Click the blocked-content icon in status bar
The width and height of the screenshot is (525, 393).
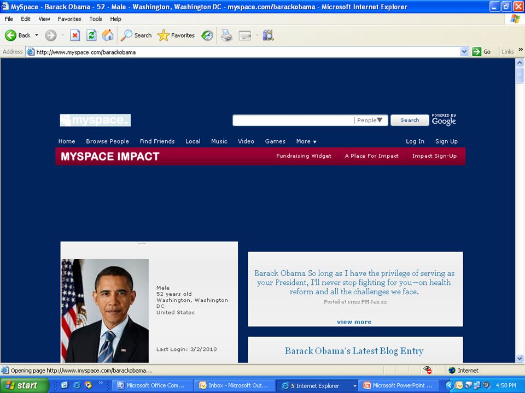pos(428,370)
